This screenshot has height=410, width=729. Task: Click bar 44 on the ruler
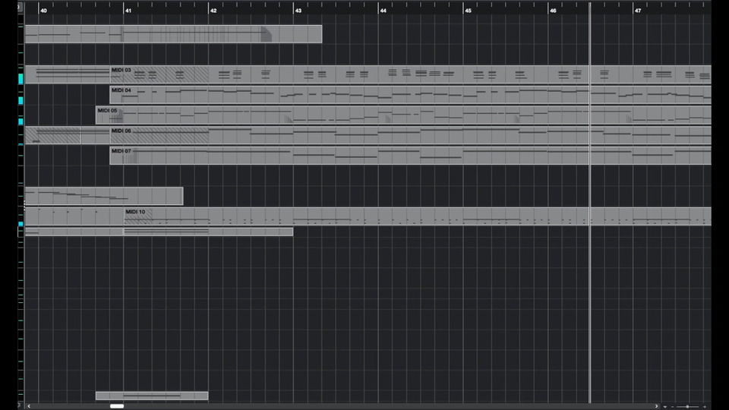tap(383, 10)
